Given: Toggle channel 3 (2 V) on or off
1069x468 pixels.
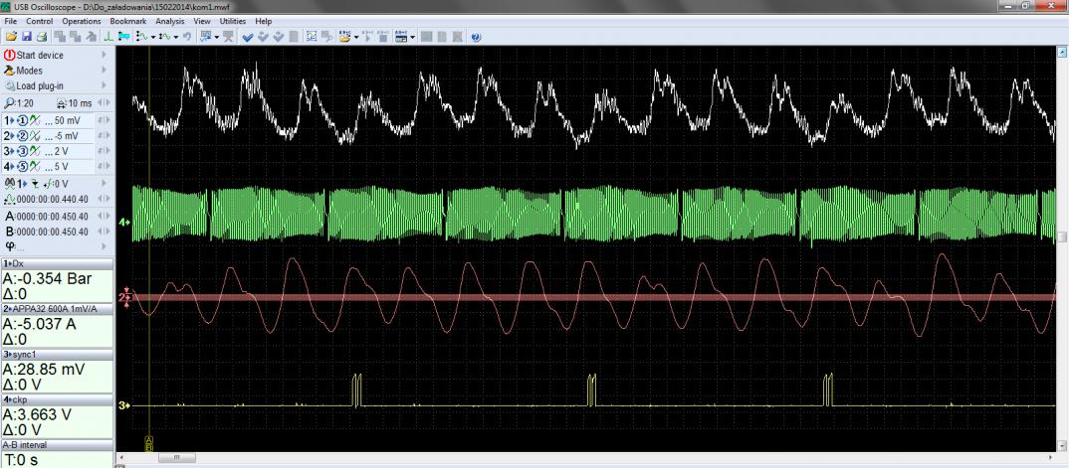Looking at the screenshot, I should click(23, 151).
